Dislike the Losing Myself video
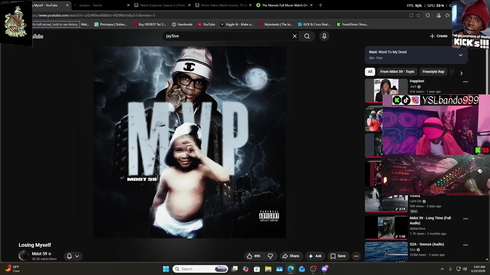This screenshot has width=490, height=275. (x=270, y=256)
